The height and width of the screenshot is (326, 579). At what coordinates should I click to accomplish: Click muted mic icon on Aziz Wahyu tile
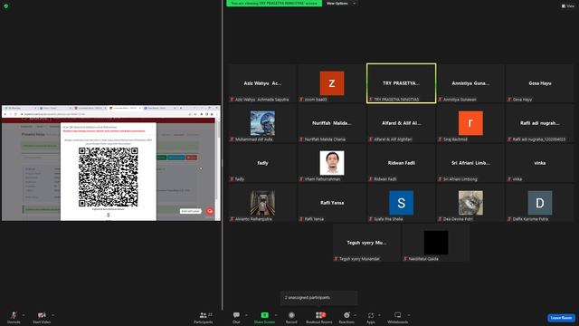click(232, 100)
